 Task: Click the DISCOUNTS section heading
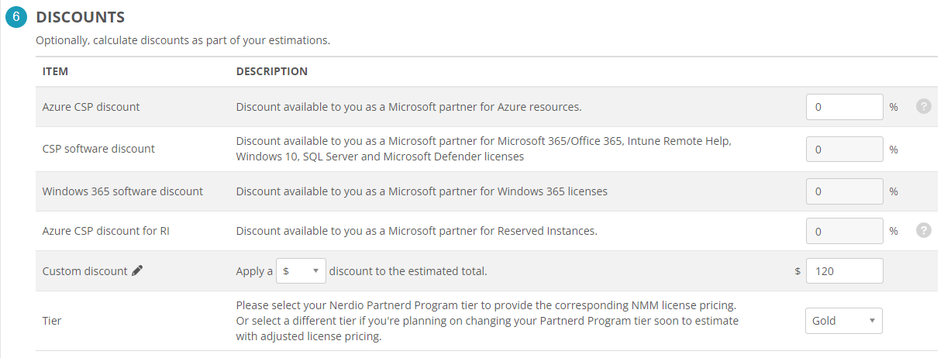coord(81,17)
